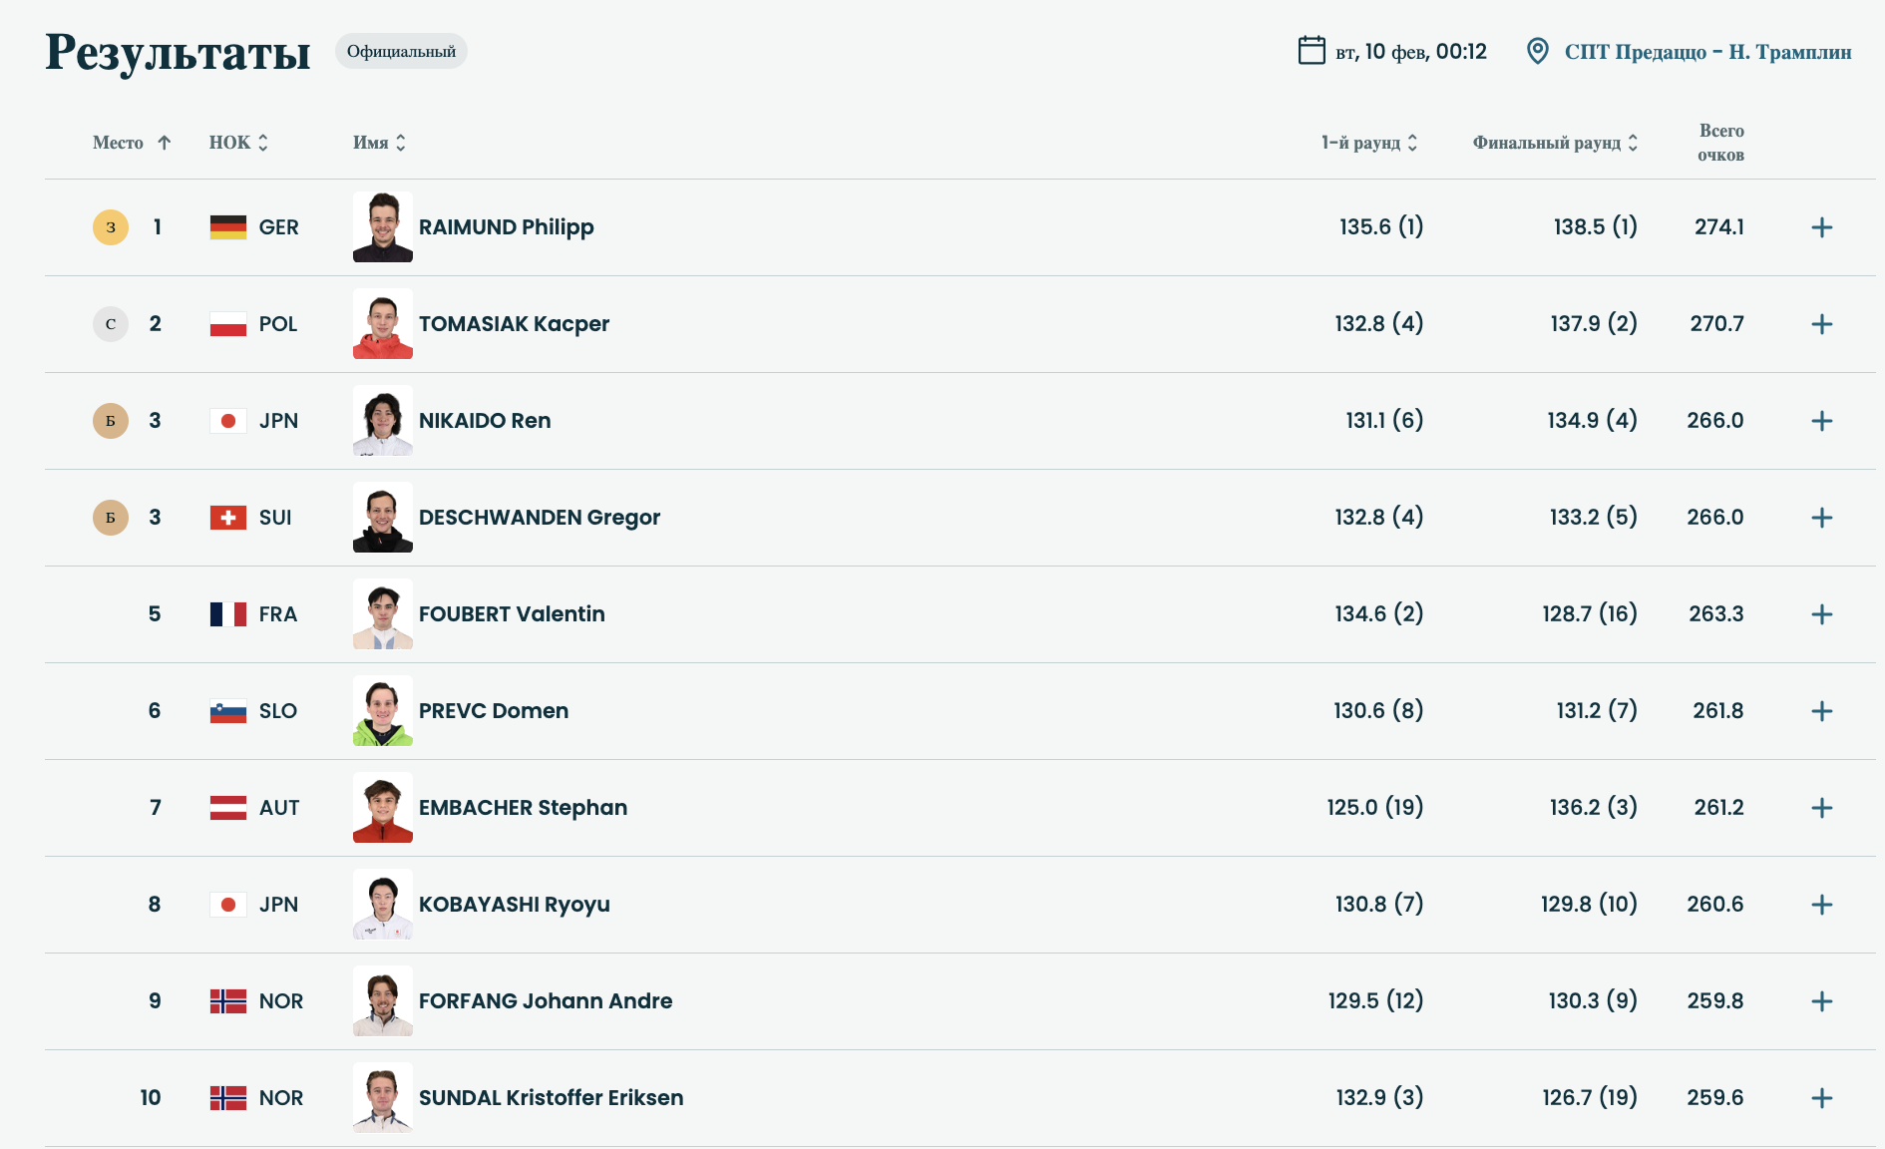The height and width of the screenshot is (1149, 1885).
Task: Click the bronze medal badge for NIKAIDO
Action: (111, 421)
